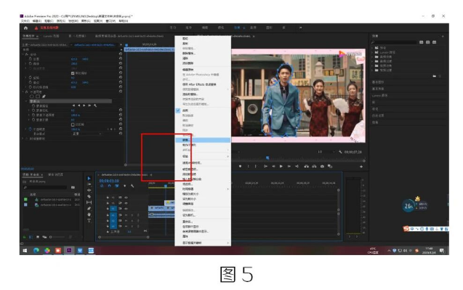Create an ellipse mask under Opacity
This screenshot has height=290, width=463.
(32, 96)
